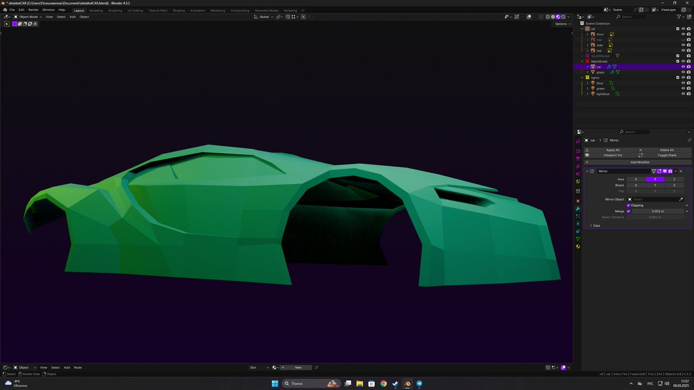Viewport: 694px width, 390px height.
Task: Open the Object Mode dropdown
Action: click(x=28, y=17)
